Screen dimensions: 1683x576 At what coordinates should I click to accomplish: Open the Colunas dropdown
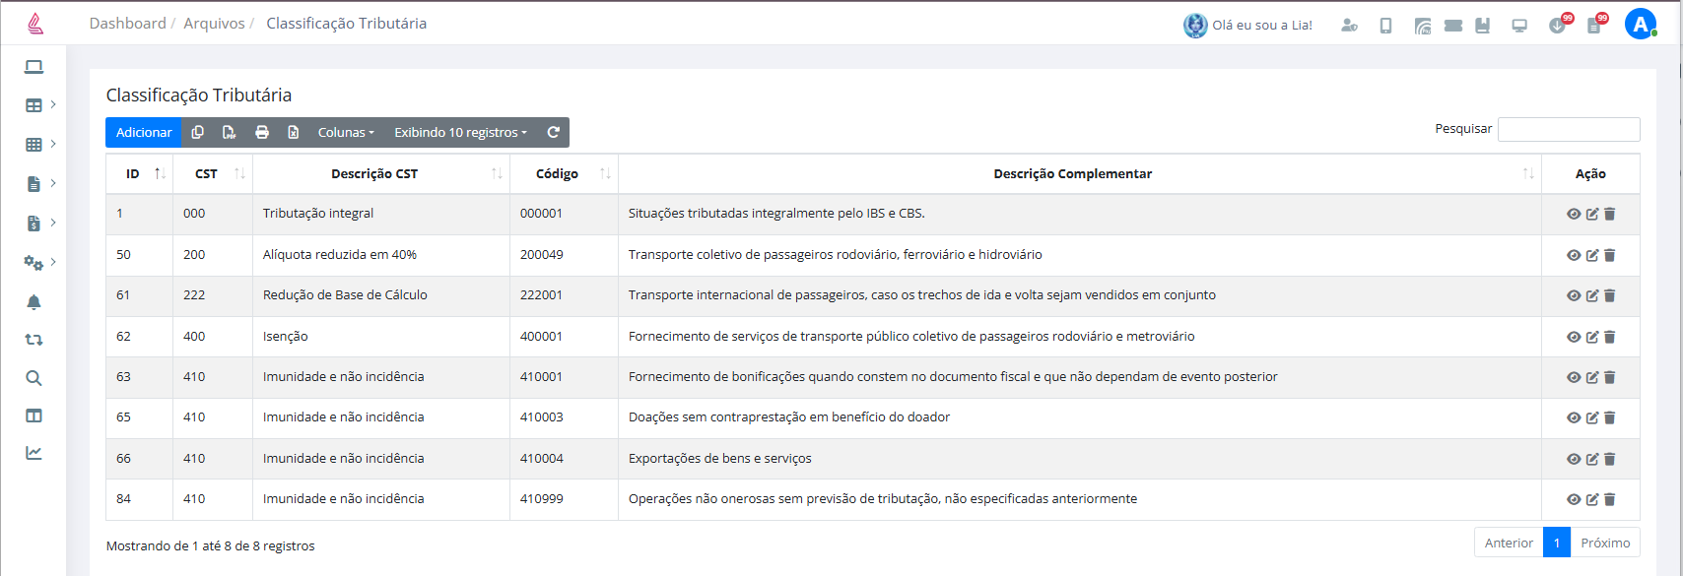[346, 132]
